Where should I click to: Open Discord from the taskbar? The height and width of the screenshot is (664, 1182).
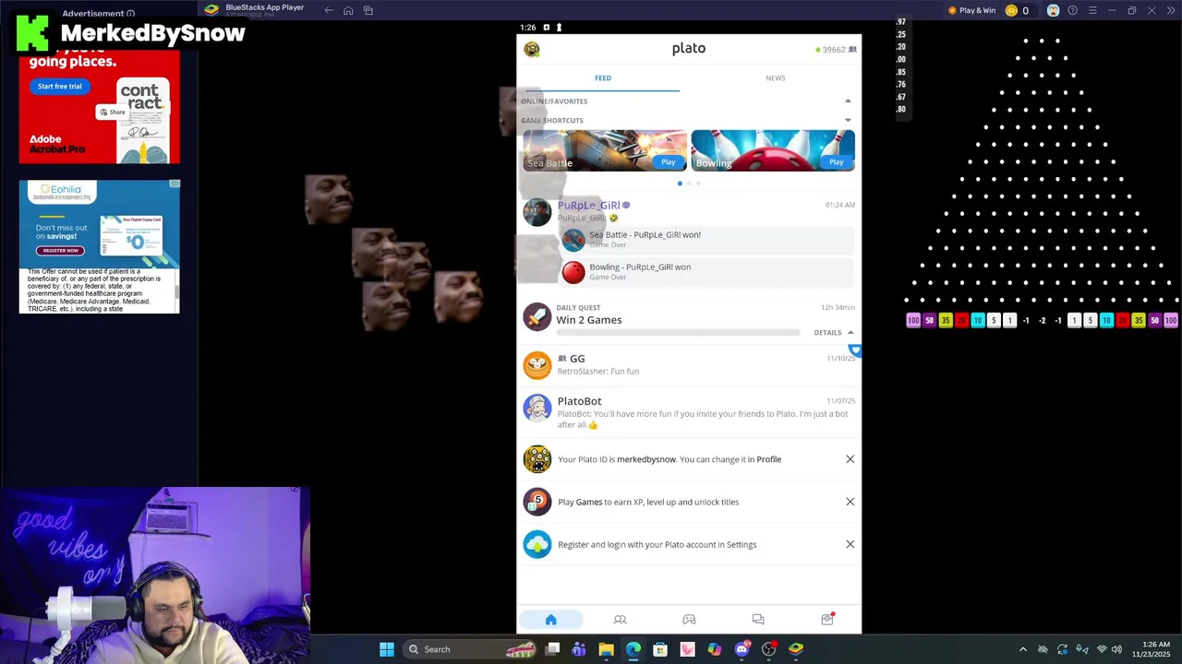point(742,649)
